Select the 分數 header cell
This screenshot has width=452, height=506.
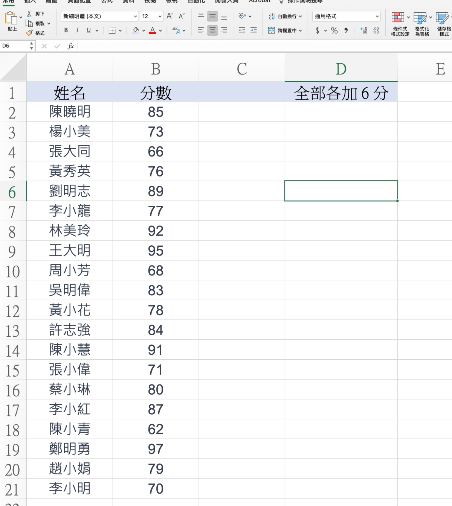[x=156, y=92]
